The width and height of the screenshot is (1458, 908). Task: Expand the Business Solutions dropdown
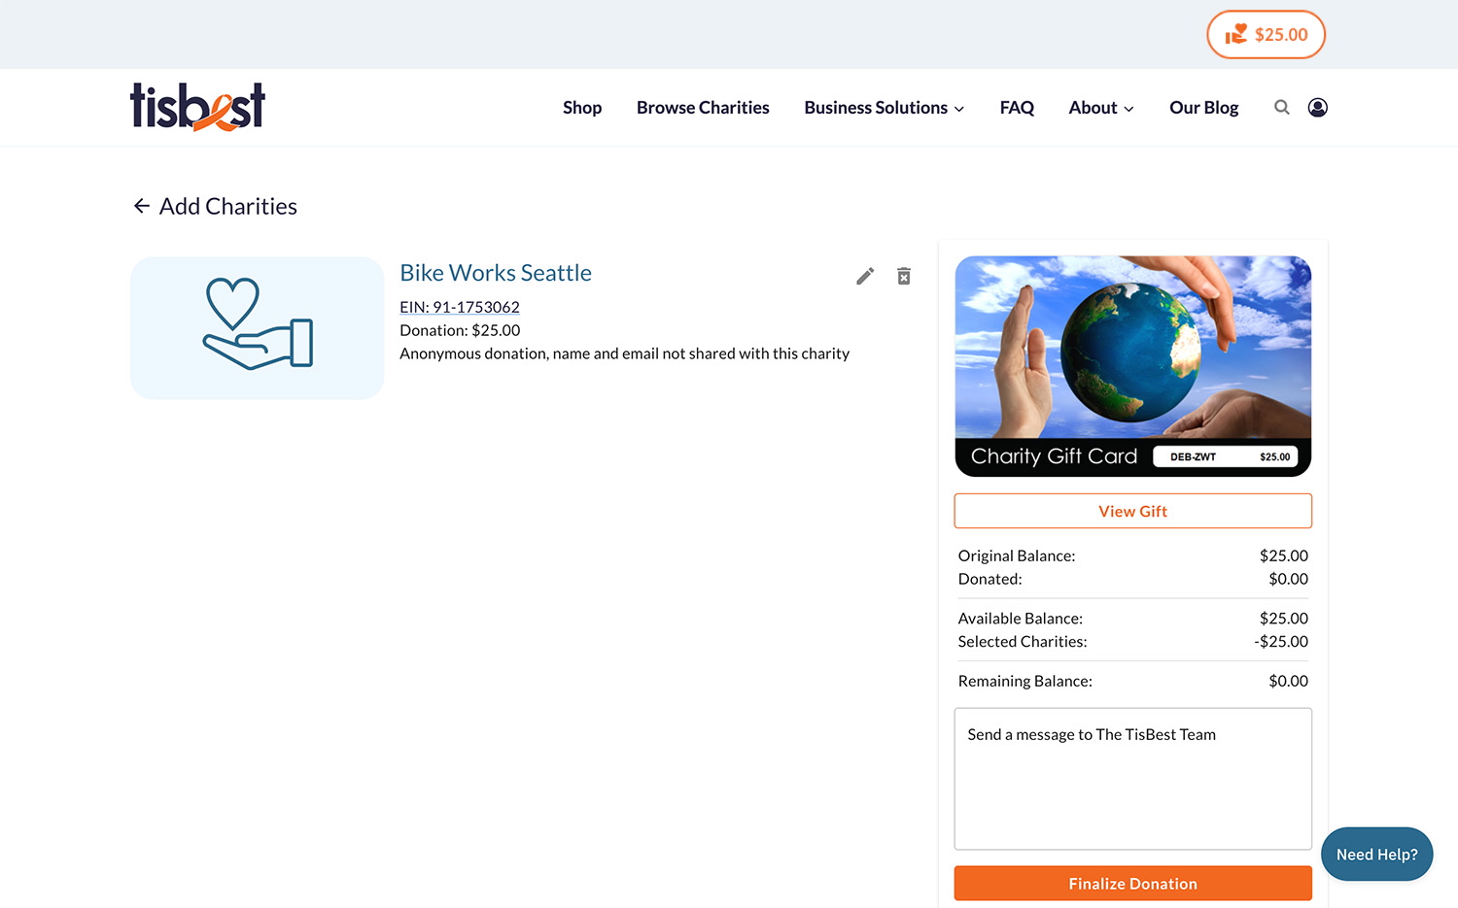885,108
